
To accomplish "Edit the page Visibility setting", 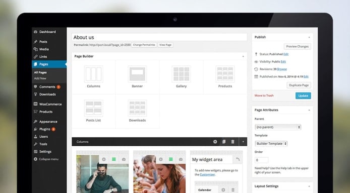I will point(283,62).
